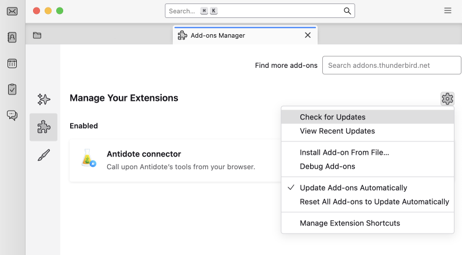
Task: Select the Recommendations sparkle icon
Action: click(x=43, y=99)
